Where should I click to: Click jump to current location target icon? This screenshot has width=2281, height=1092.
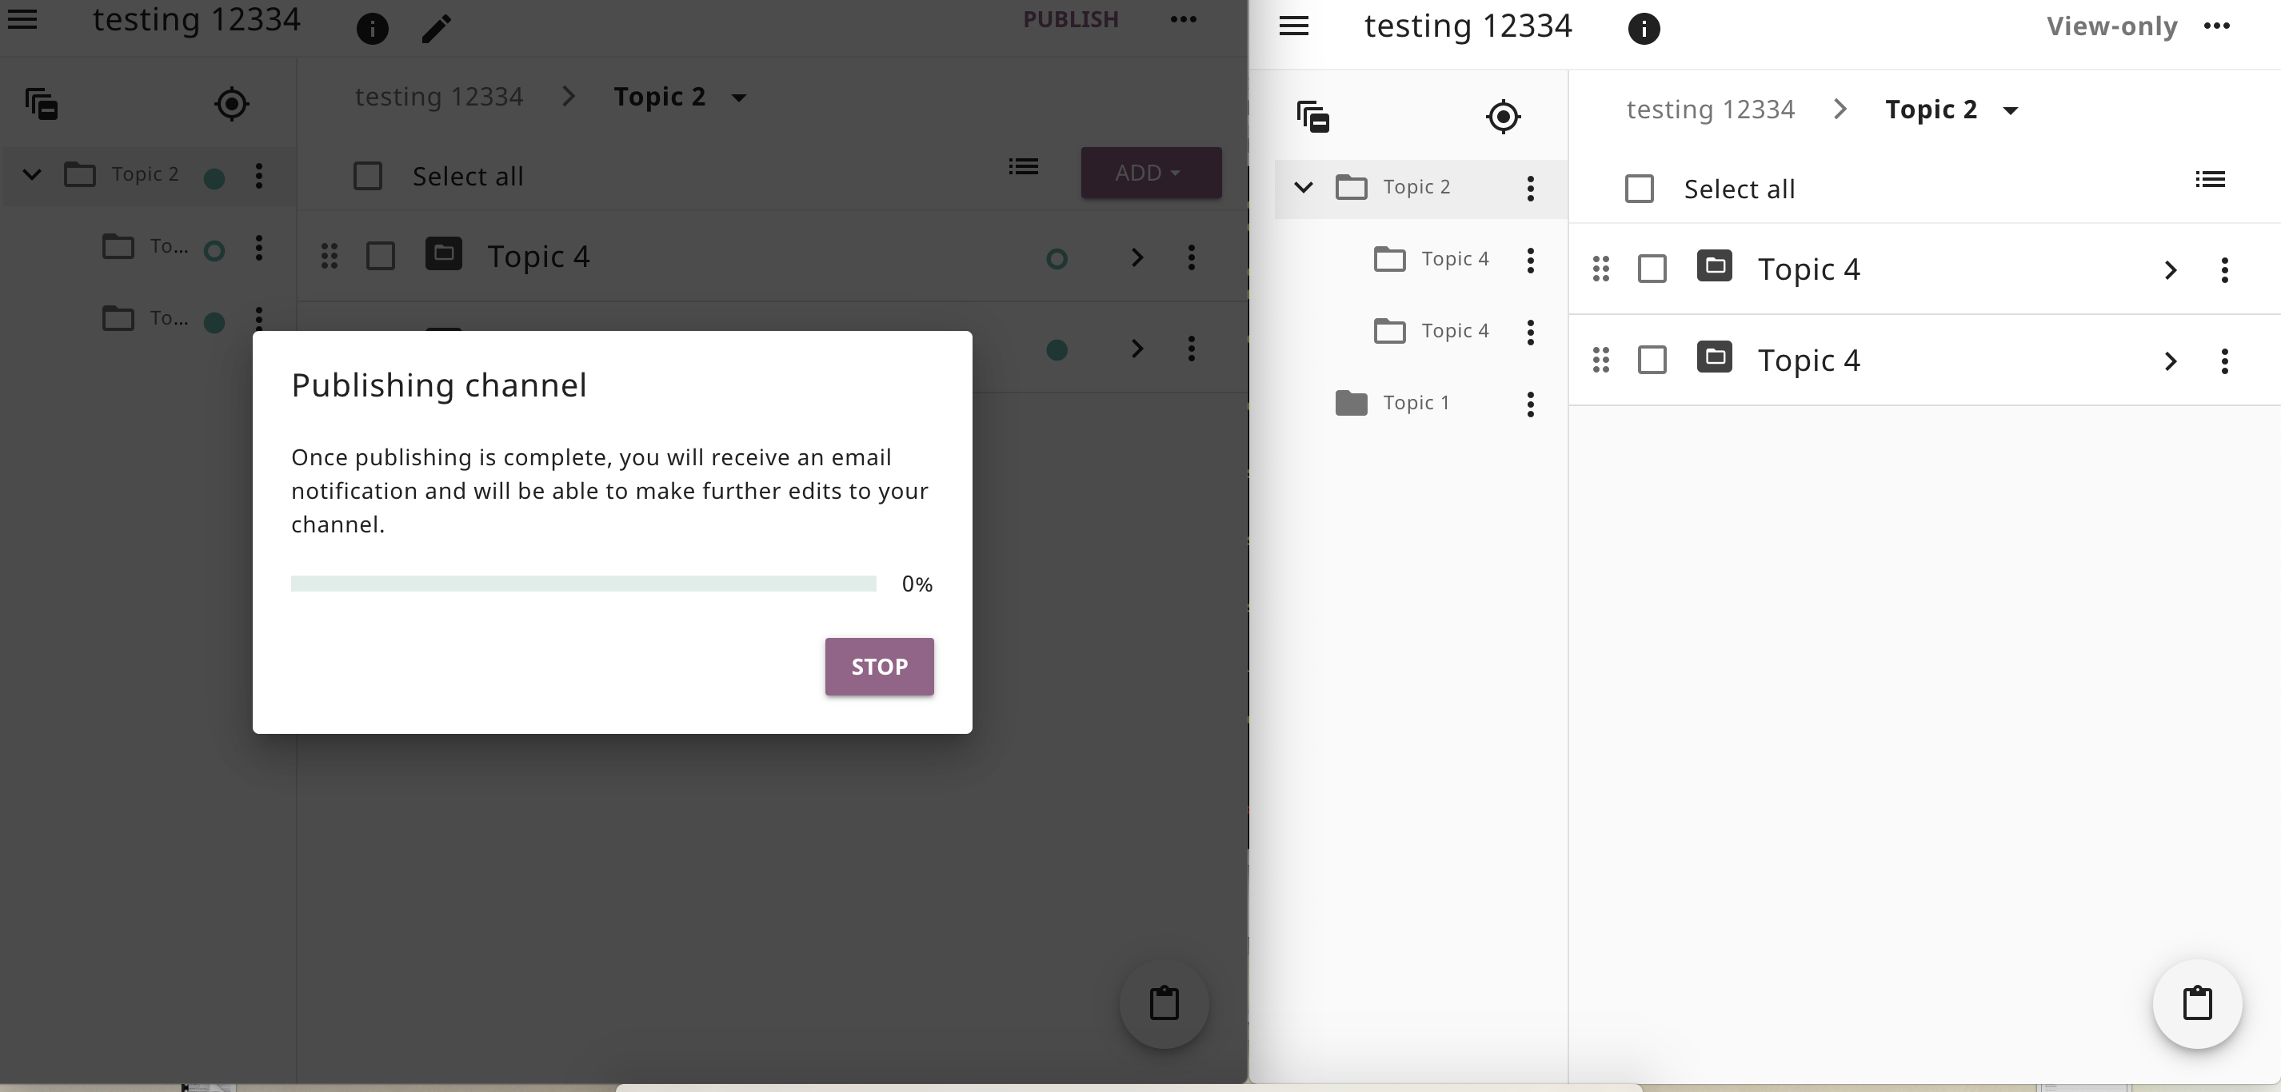click(x=1503, y=117)
